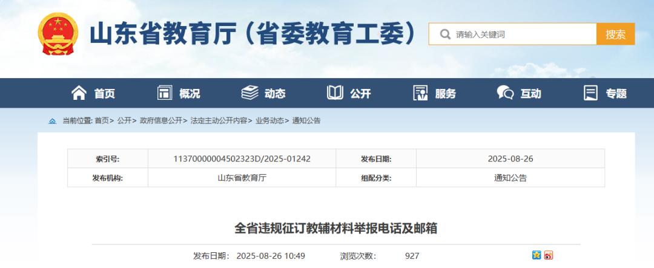The width and height of the screenshot is (654, 268).
Task: Open the 动态 navigation menu item
Action: 276,93
